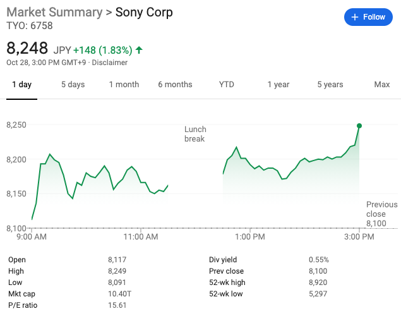Image resolution: width=401 pixels, height=316 pixels.
Task: Click the 9:00 AM axis label
Action: tap(32, 236)
